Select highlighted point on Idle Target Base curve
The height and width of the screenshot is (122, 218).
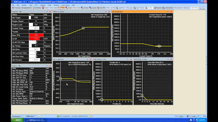pyautogui.click(x=159, y=46)
